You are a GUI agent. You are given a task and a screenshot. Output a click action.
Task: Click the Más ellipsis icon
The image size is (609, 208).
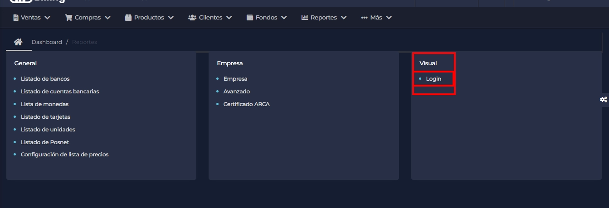pyautogui.click(x=364, y=18)
